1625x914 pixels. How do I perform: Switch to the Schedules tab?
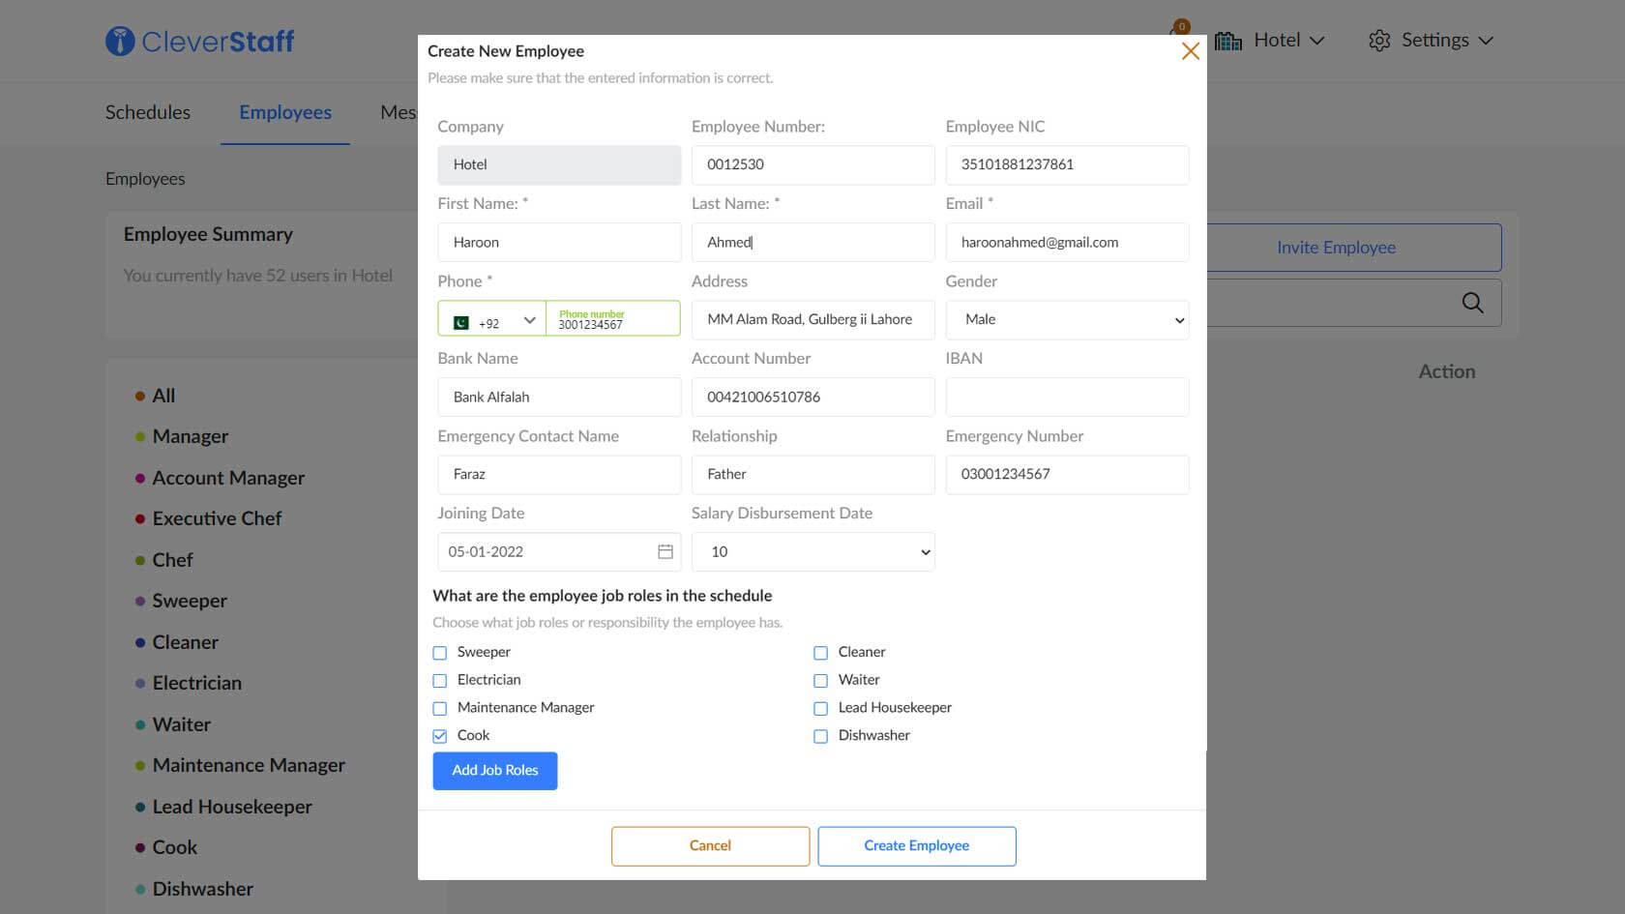click(x=148, y=112)
